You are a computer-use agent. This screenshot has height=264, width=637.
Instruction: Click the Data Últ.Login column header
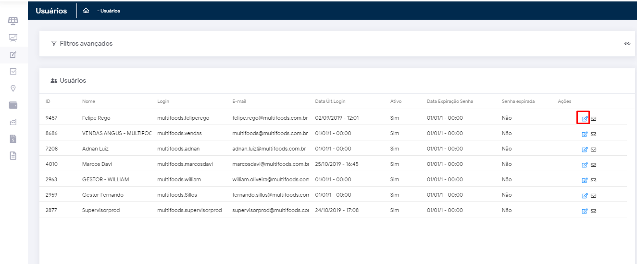330,101
